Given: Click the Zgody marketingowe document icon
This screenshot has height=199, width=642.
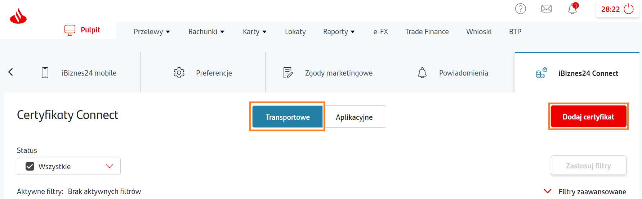Looking at the screenshot, I should coord(288,73).
